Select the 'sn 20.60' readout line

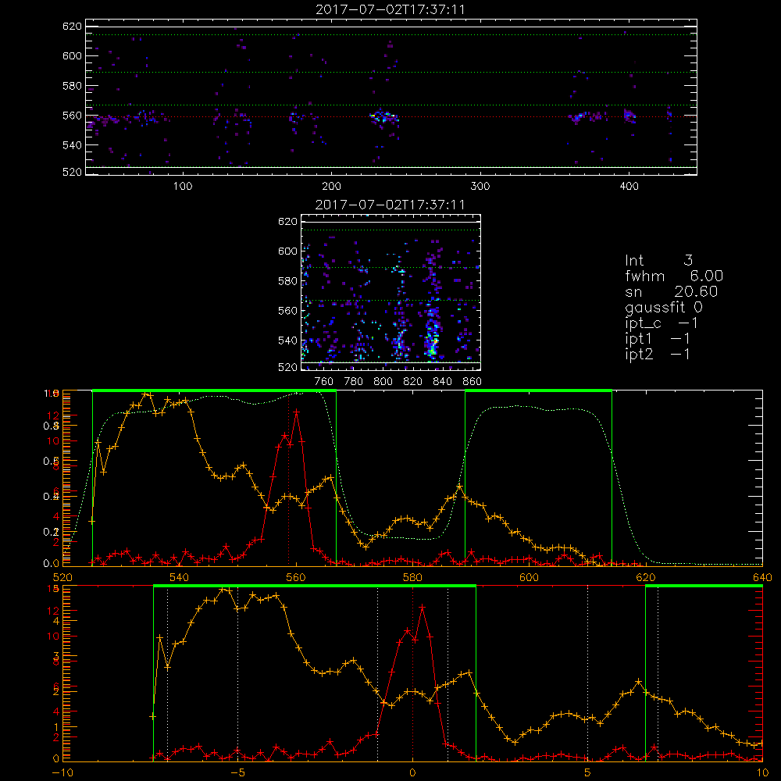(672, 291)
